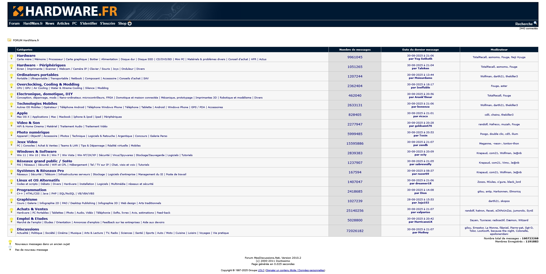Screen dimensions: 546x274
Task: Click lightbulb icon in Programmation row
Action: click(x=11, y=191)
